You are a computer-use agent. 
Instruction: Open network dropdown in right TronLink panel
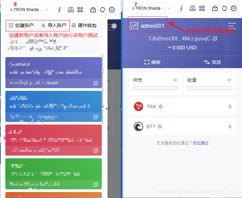pyautogui.click(x=151, y=8)
